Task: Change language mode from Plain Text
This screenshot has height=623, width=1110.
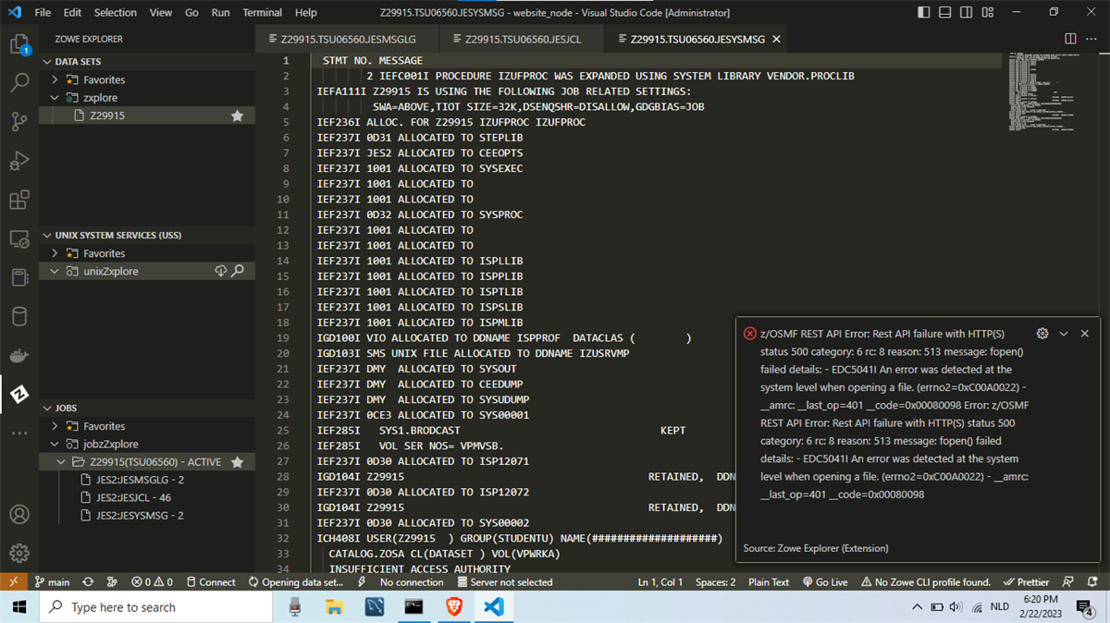Action: pos(769,582)
